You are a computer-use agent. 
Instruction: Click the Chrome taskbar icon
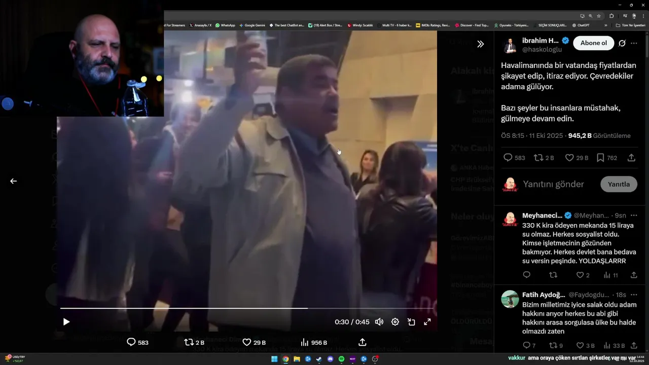285,359
